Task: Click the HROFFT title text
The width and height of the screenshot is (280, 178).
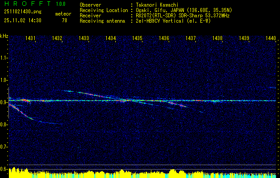Action: pyautogui.click(x=24, y=4)
